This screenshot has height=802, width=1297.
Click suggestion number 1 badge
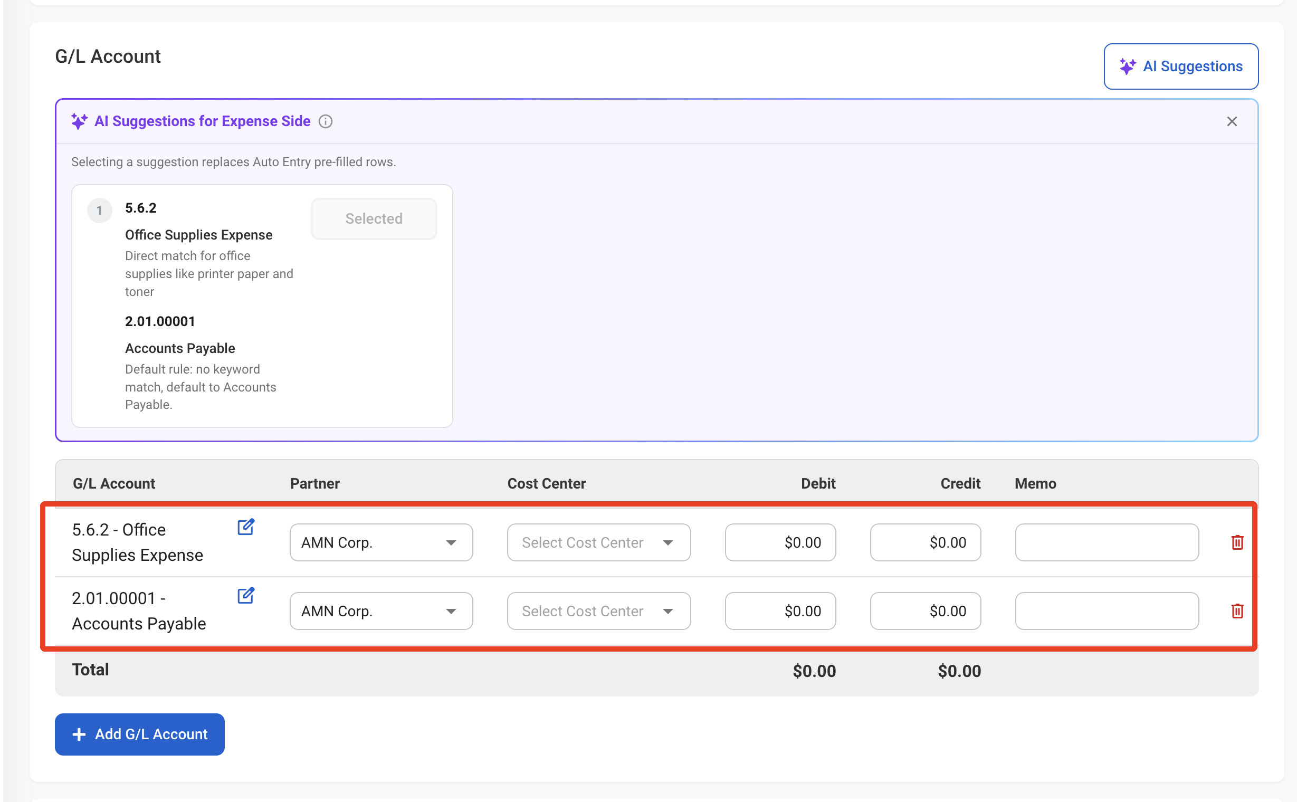pyautogui.click(x=99, y=211)
